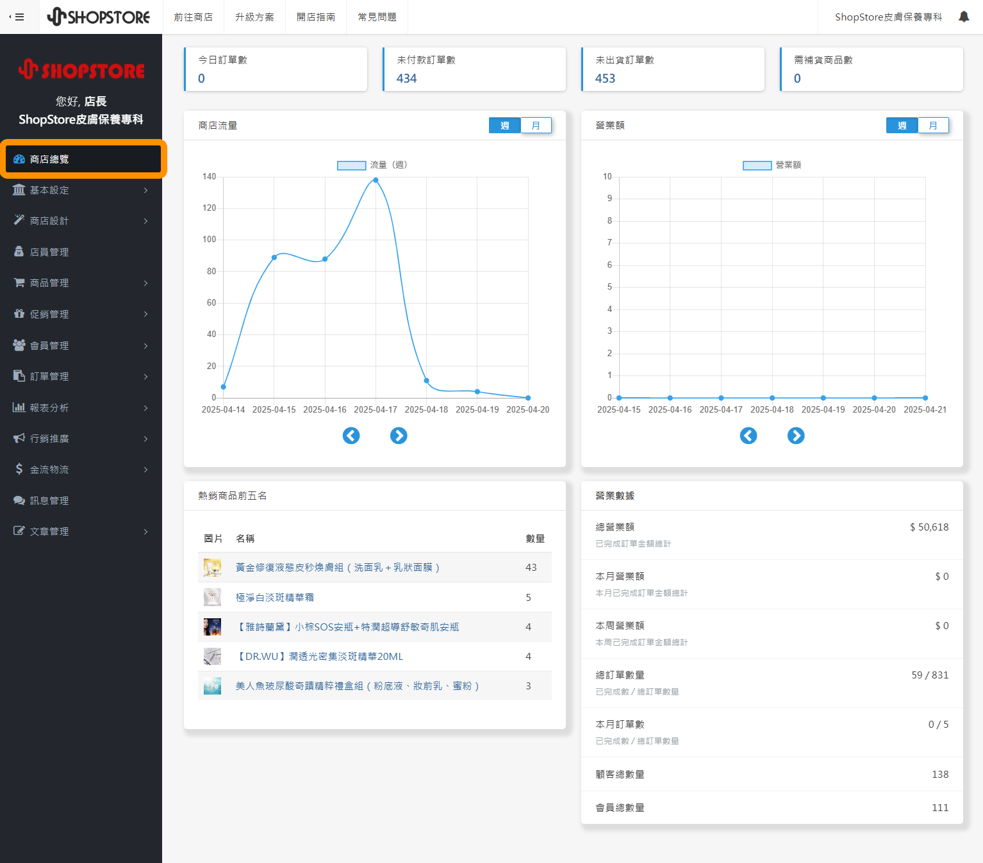Image resolution: width=983 pixels, height=863 pixels.
Task: Select 月 view in 商店流量 panel
Action: click(536, 126)
